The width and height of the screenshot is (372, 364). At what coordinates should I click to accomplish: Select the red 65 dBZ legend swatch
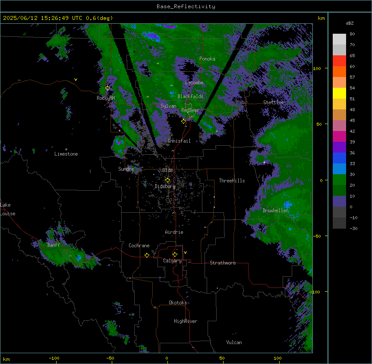coord(339,61)
